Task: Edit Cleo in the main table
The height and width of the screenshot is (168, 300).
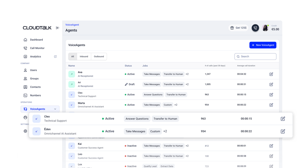Action: coord(271,95)
